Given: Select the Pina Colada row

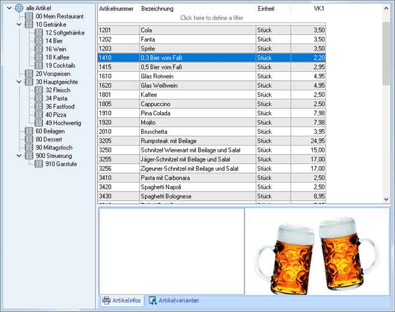Looking at the screenshot, I should coord(212,113).
